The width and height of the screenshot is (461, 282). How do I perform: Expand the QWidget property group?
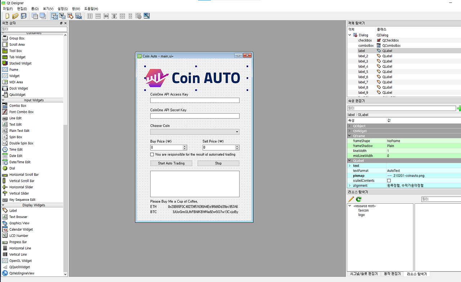tap(349, 131)
